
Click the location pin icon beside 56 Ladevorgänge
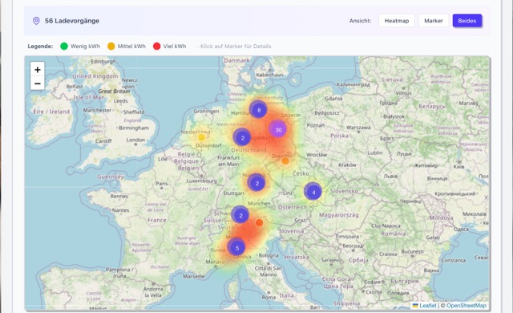point(36,21)
